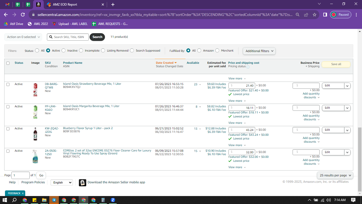The width and height of the screenshot is (362, 204).
Task: Select the Inactive status filter
Action: [63, 50]
